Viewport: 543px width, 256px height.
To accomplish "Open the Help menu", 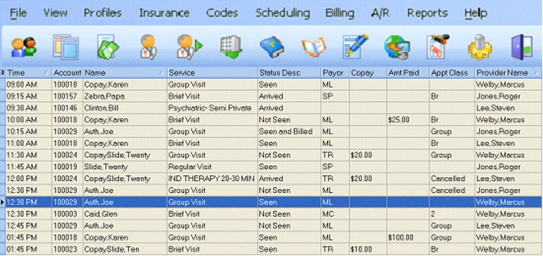I will (476, 14).
